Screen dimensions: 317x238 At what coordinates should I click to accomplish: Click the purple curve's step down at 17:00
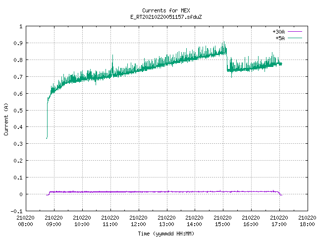279,193
